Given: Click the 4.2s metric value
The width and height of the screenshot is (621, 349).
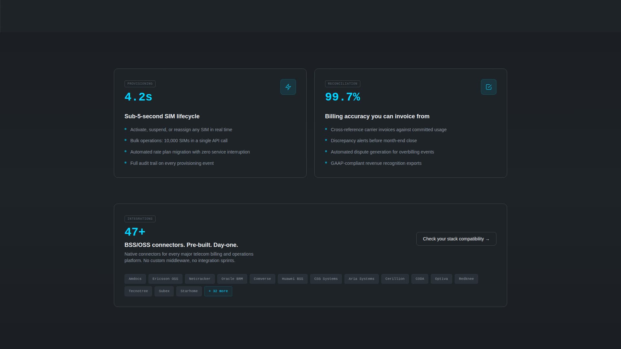Looking at the screenshot, I should click(138, 97).
